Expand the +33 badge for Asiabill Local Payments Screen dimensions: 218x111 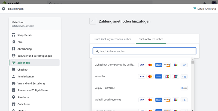pos(184,100)
